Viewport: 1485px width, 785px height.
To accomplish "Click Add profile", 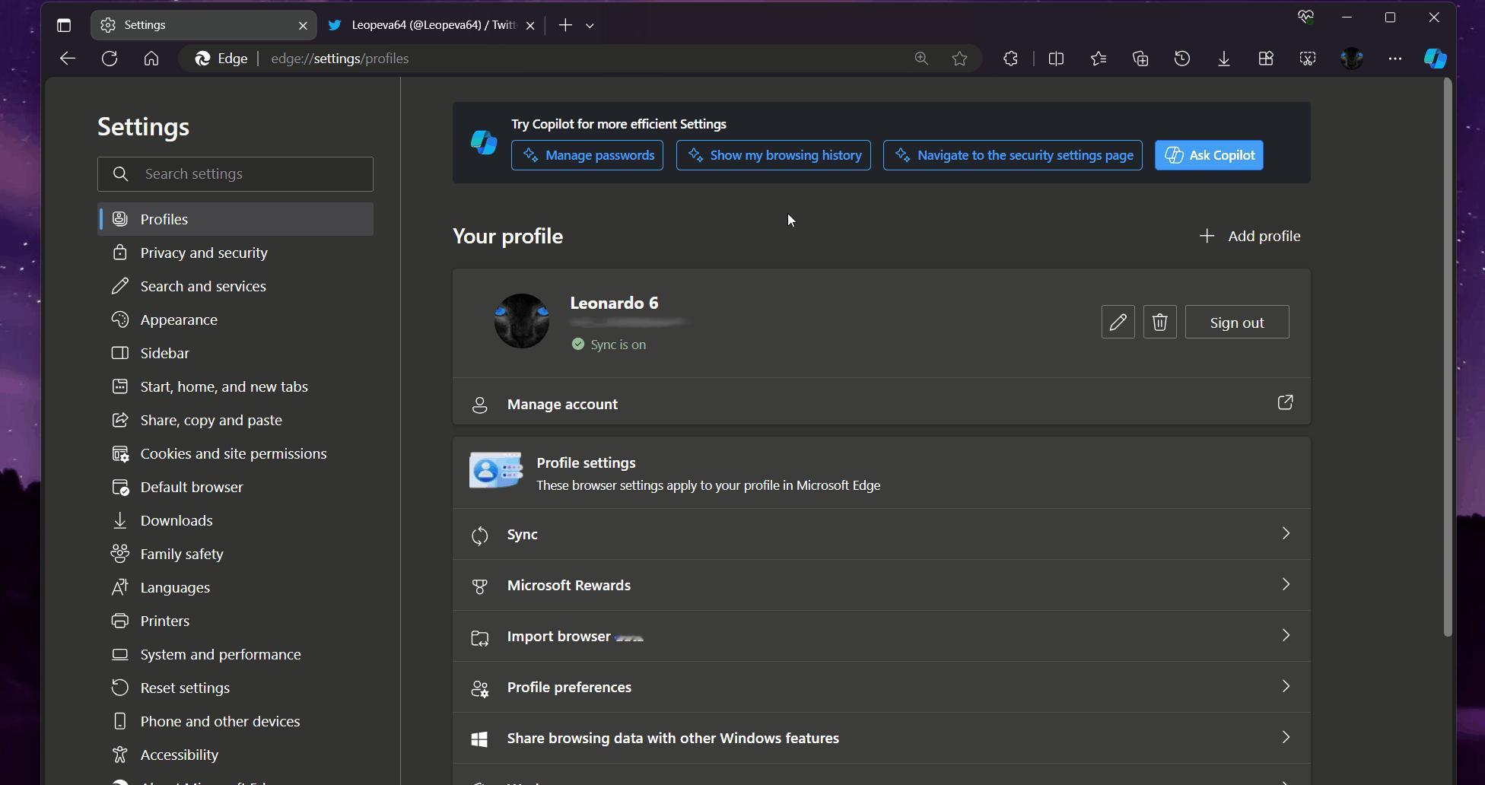I will pos(1250,236).
